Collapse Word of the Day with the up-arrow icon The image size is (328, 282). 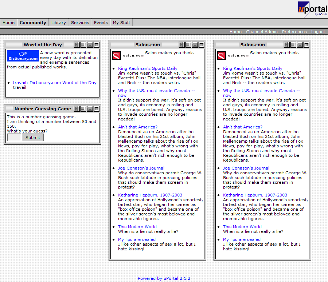pos(90,45)
